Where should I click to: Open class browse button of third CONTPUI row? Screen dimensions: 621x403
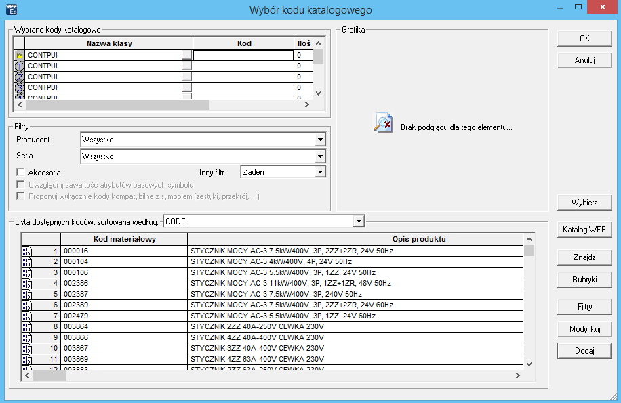coord(186,77)
